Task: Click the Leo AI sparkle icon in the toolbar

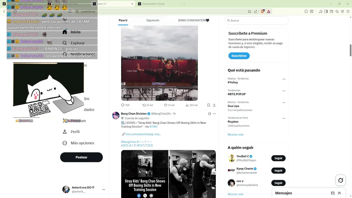Action: pyautogui.click(x=337, y=11)
